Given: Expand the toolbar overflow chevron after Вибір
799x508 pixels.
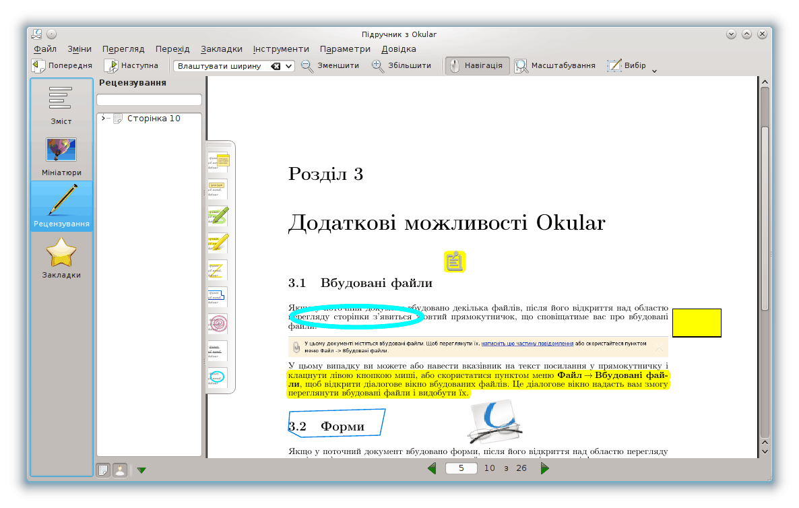Looking at the screenshot, I should point(654,69).
